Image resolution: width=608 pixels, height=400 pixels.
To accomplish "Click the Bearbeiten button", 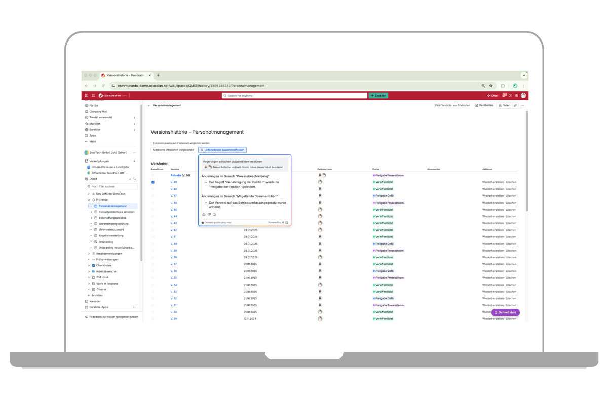I will (x=484, y=105).
